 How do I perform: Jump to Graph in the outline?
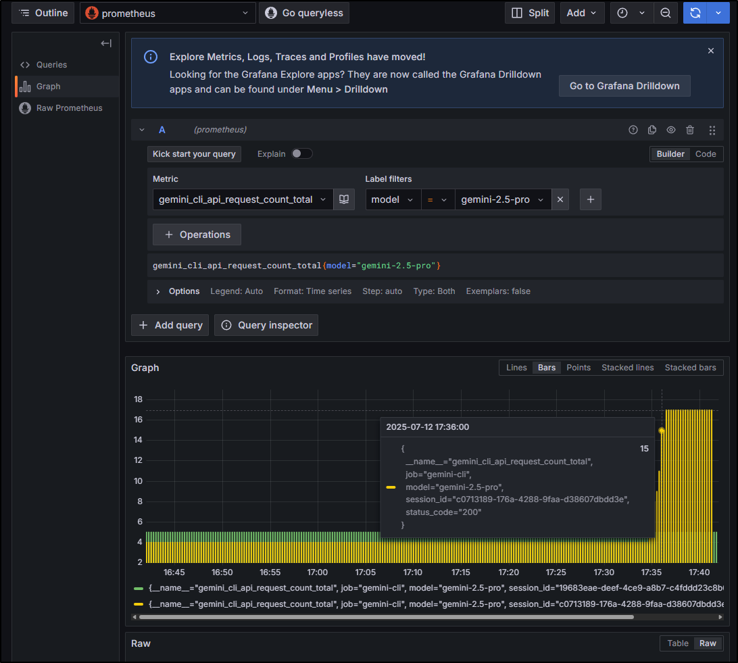(67, 87)
